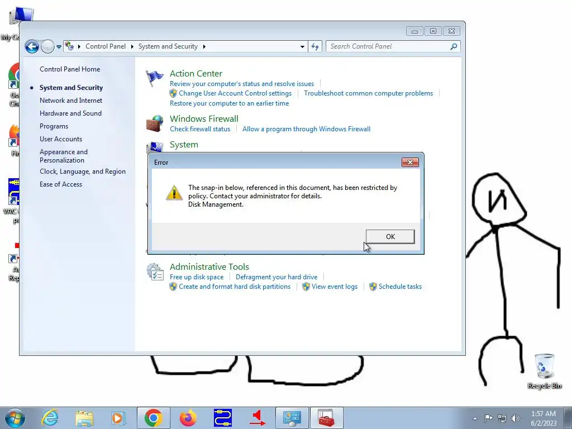
Task: Click the shield icon beside Change User Account Control
Action: (173, 93)
